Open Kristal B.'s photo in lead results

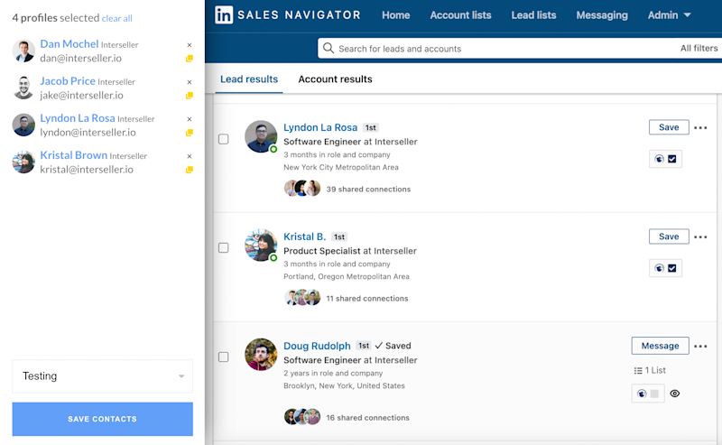coord(261,246)
